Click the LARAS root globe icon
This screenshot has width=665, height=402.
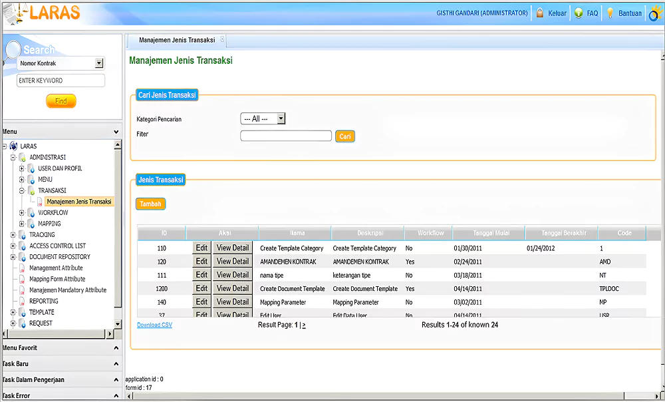pos(14,146)
